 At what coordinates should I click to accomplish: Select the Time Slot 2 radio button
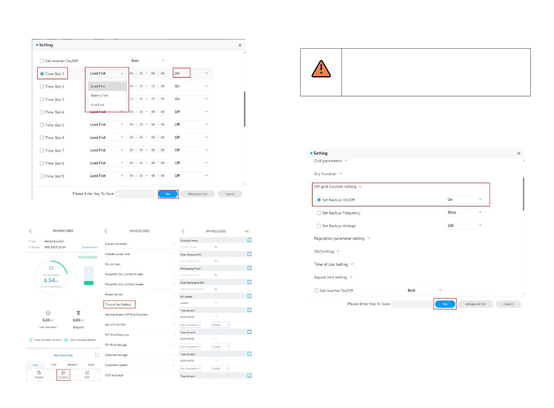click(x=42, y=87)
